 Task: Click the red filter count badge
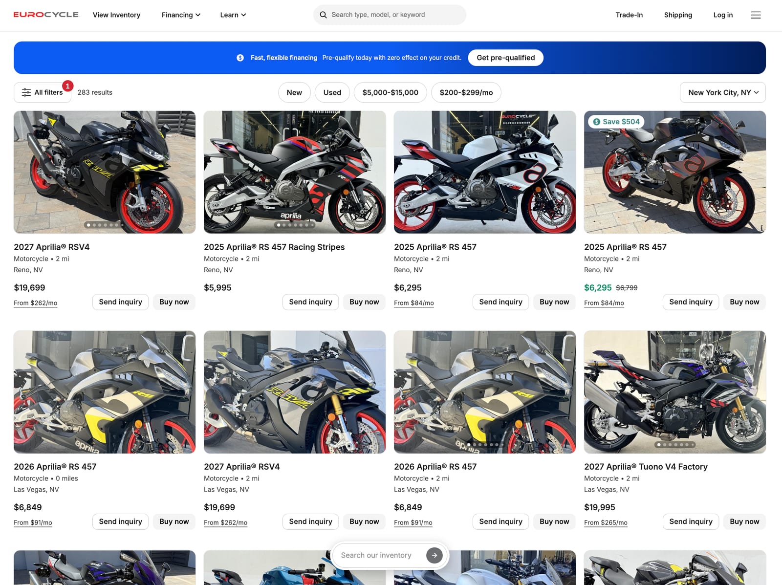click(67, 86)
